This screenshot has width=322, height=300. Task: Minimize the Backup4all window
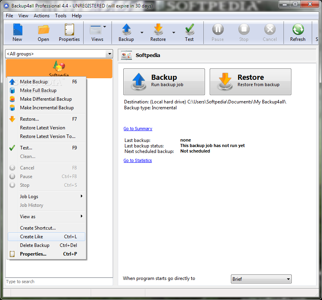pyautogui.click(x=285, y=4)
